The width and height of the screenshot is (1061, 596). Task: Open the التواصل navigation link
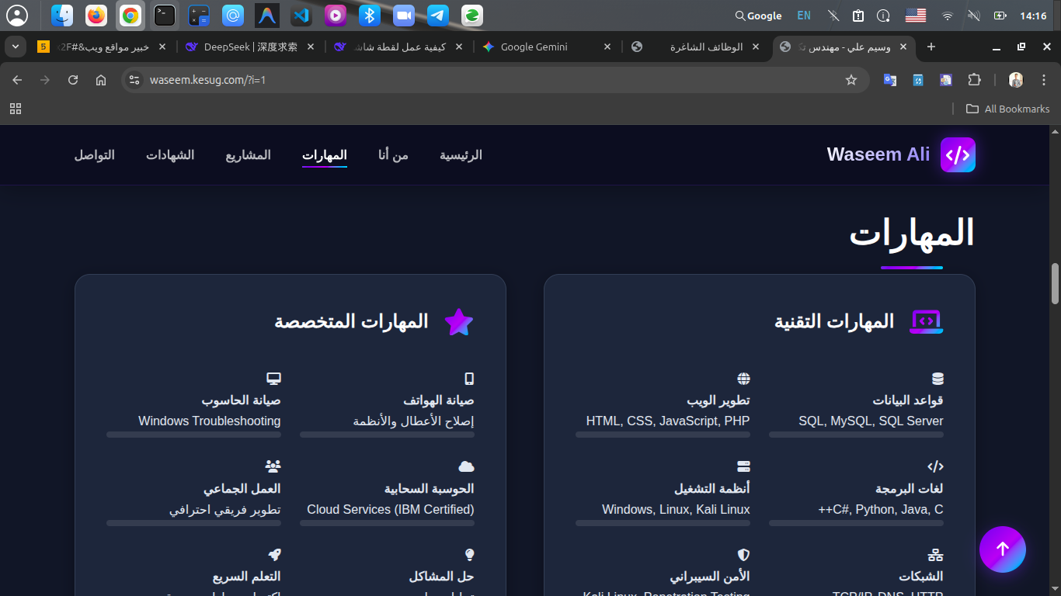pos(95,155)
